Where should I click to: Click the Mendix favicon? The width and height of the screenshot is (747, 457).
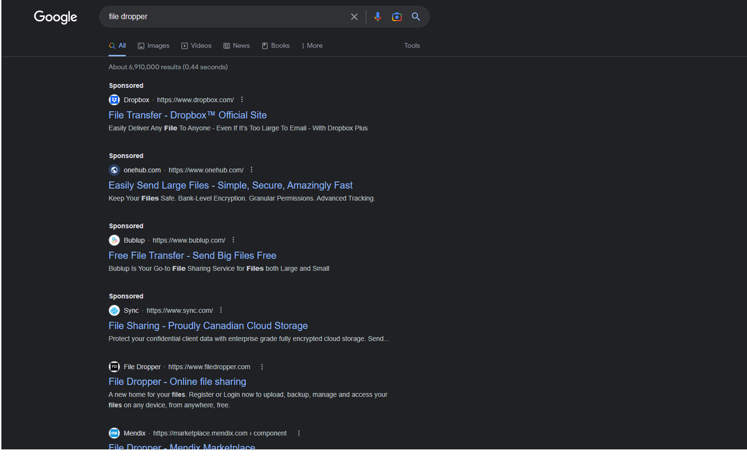click(114, 433)
